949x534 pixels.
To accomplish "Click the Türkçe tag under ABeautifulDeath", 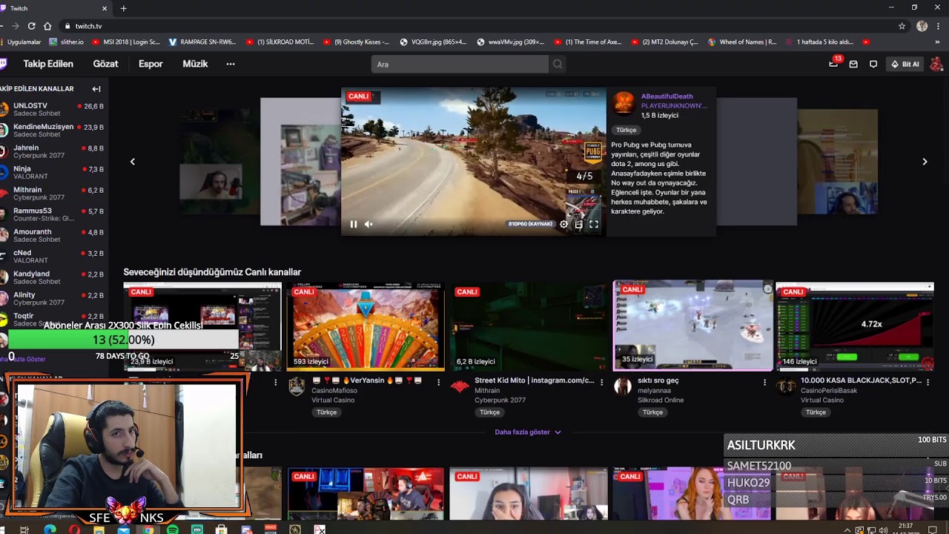I will coord(626,130).
